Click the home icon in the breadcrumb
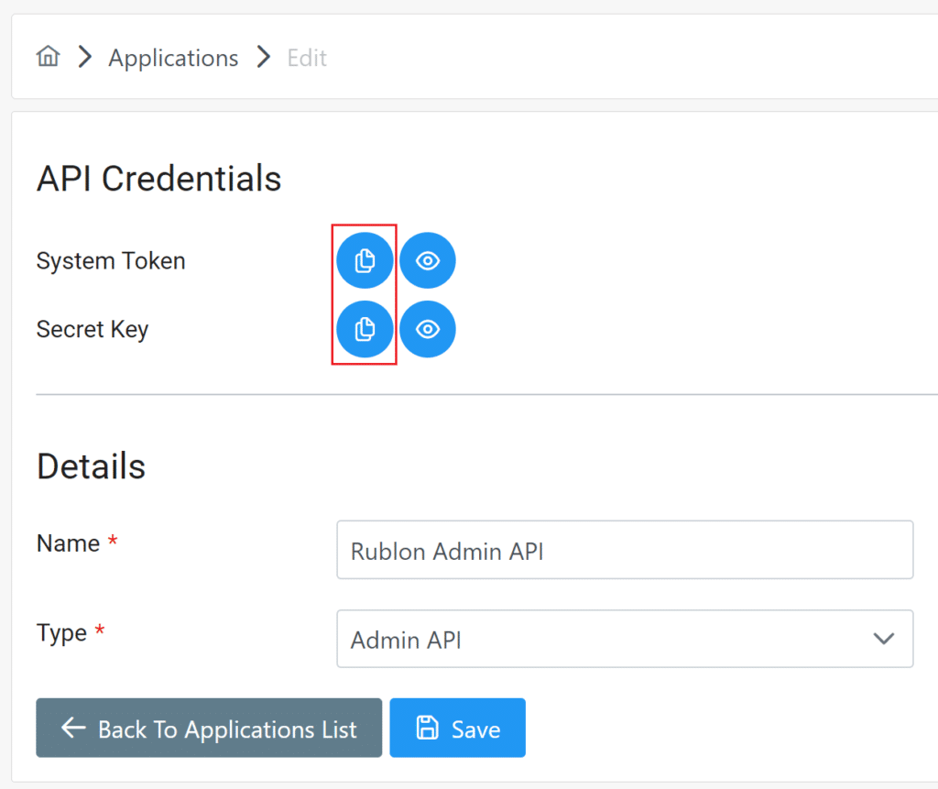This screenshot has height=789, width=938. [48, 56]
